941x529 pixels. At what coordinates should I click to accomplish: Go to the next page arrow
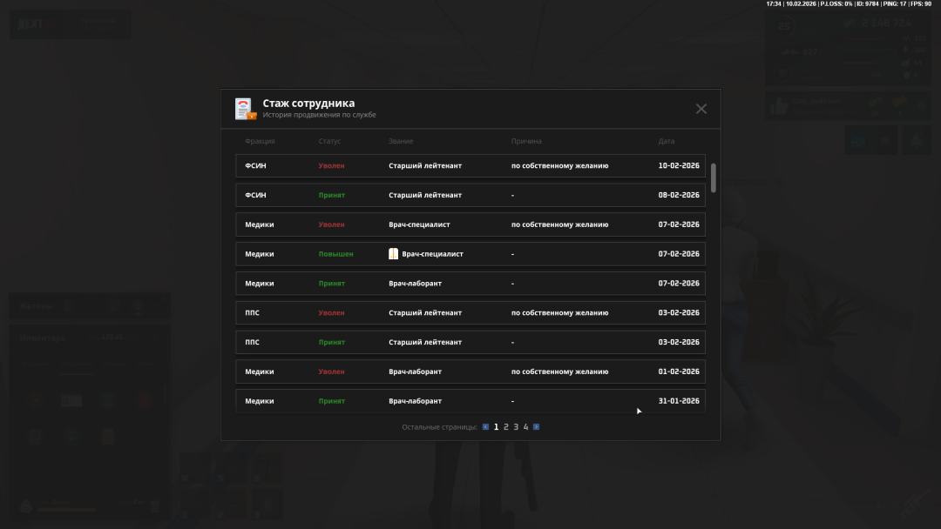[536, 427]
